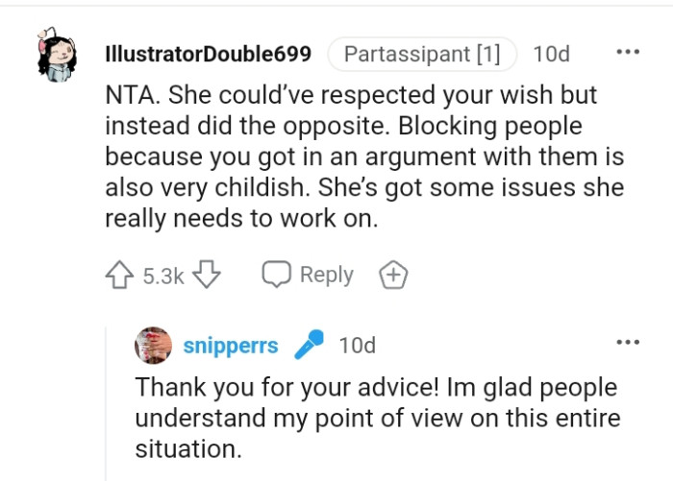
Task: Open the 10d timestamp beside Partassipant flair
Action: pos(551,55)
